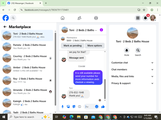Open Toni conversation header name
Screen dimensions: 161x120
point(83,30)
